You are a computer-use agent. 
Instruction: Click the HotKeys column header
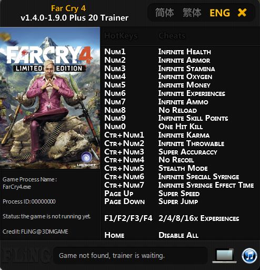121,36
